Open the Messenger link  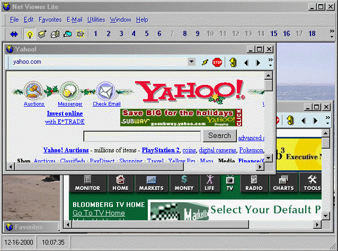[x=70, y=104]
